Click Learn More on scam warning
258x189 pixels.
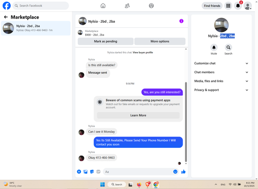coord(138,115)
